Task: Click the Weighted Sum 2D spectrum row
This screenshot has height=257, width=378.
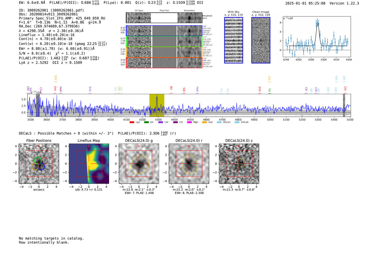Action: tap(164, 18)
